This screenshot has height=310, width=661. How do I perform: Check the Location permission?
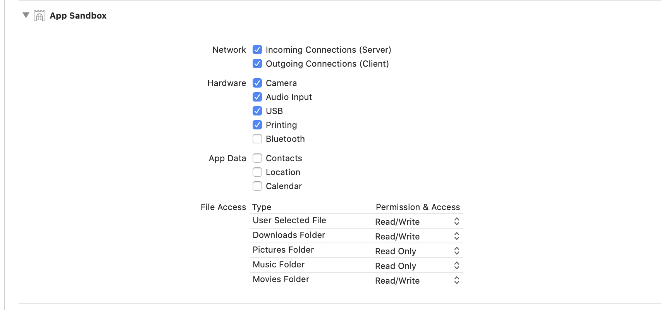[257, 172]
